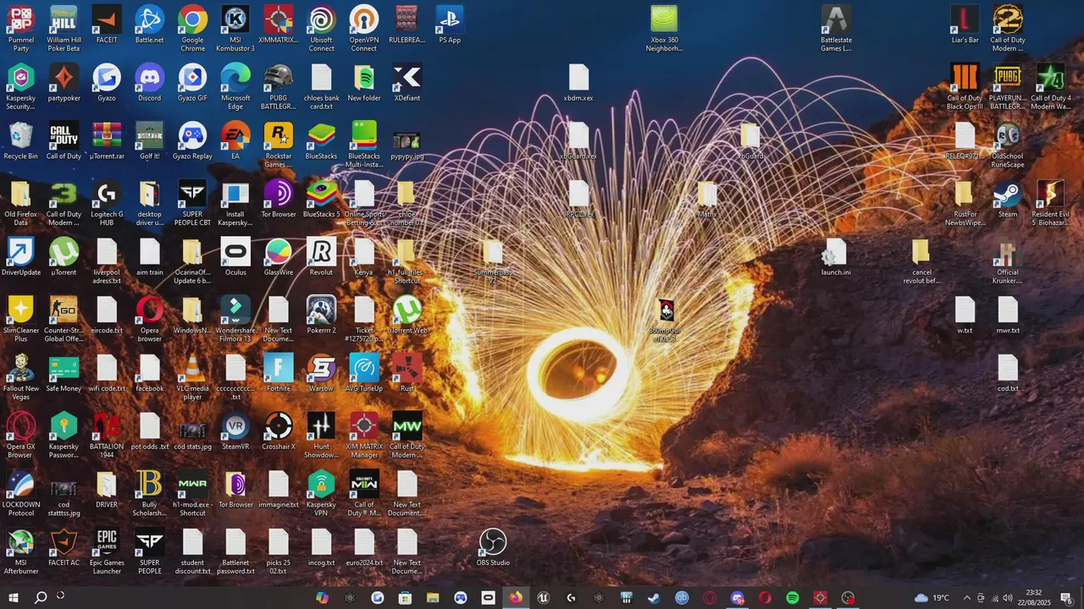
Task: Expand hidden system tray icons chevron
Action: point(966,598)
